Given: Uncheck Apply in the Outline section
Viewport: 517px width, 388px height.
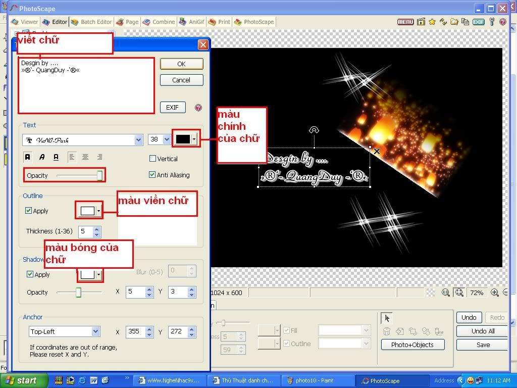Looking at the screenshot, I should point(29,211).
